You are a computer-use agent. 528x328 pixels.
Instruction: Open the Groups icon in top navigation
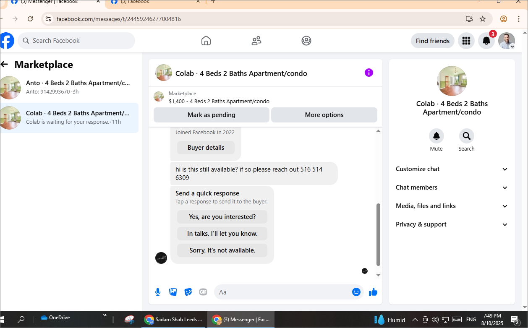click(x=306, y=41)
